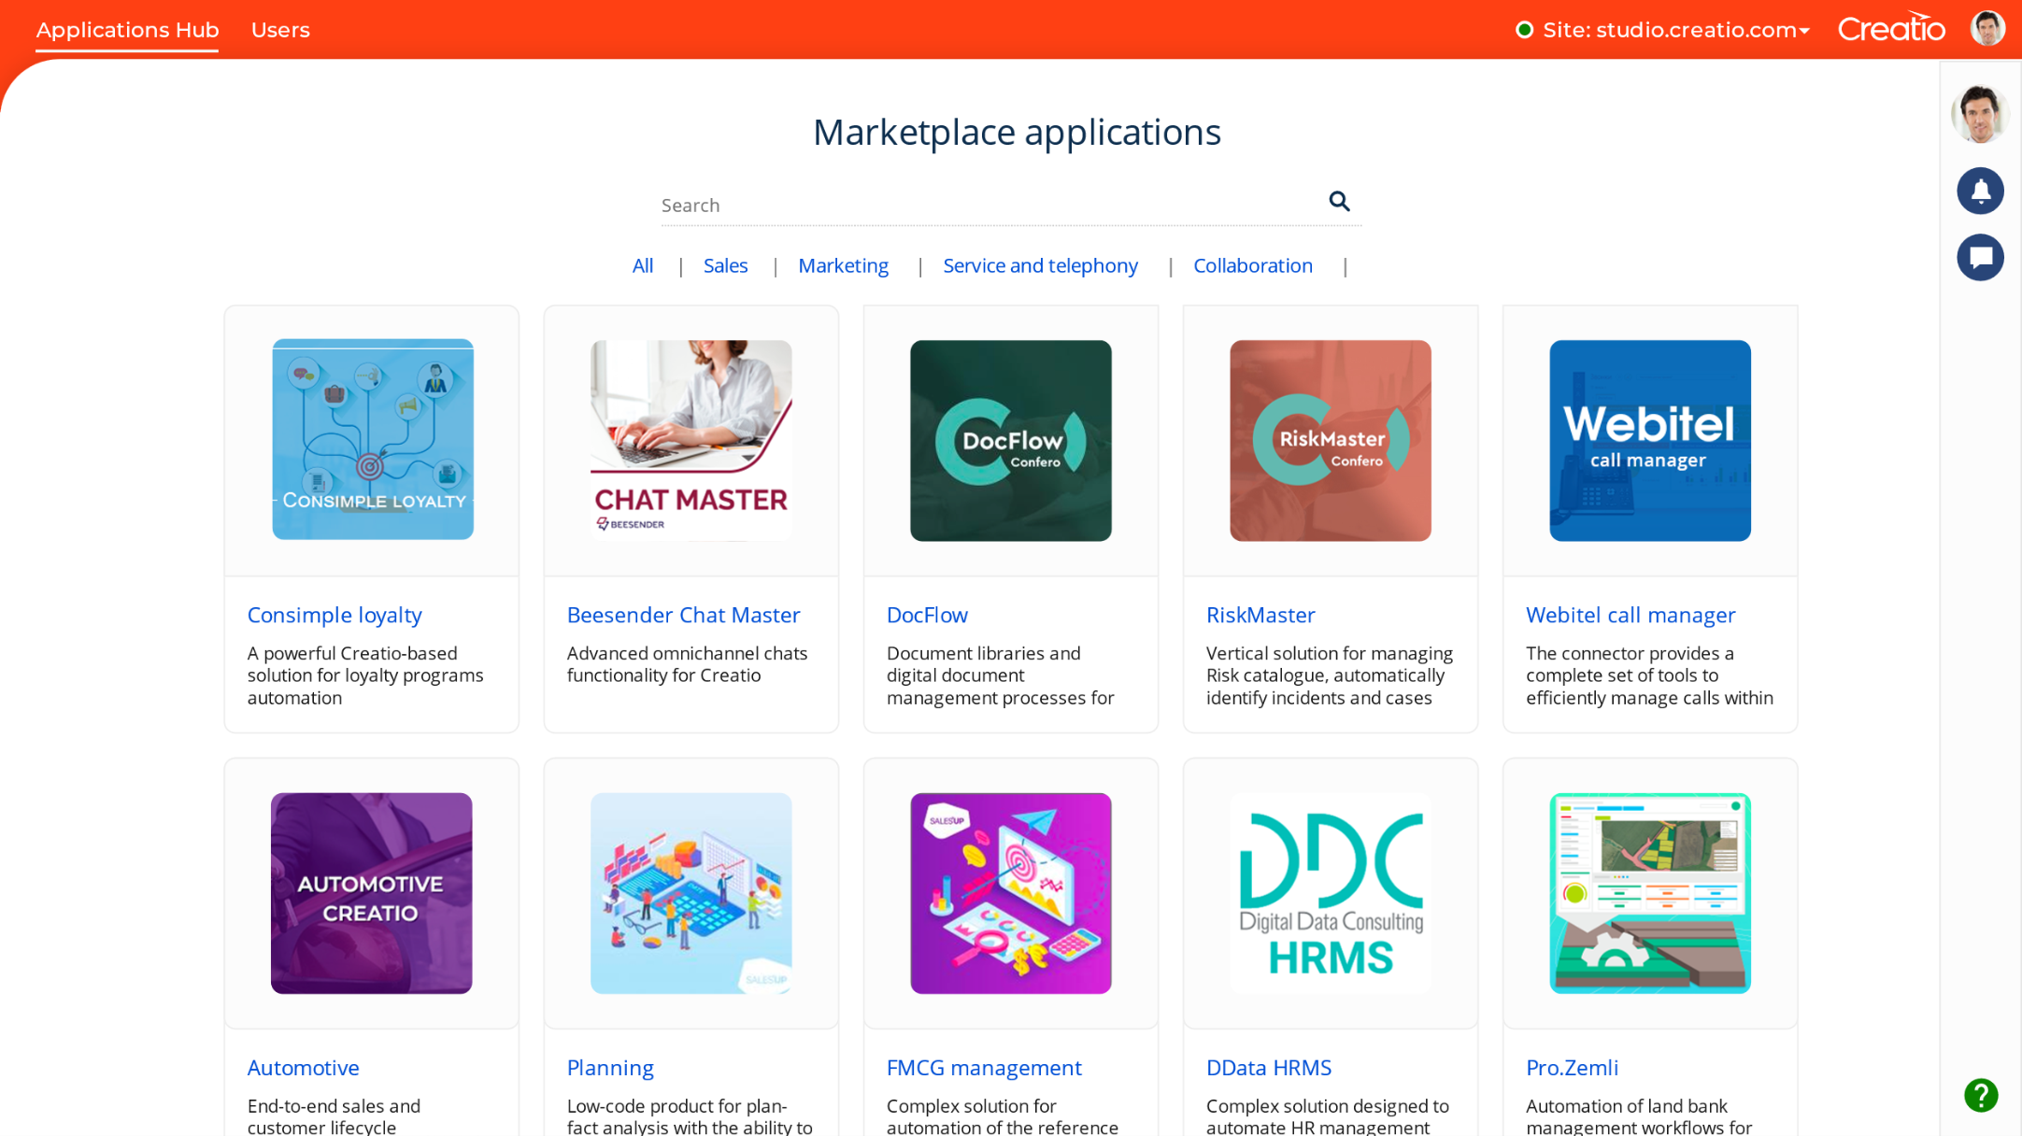Click the search magnifier icon

point(1340,202)
